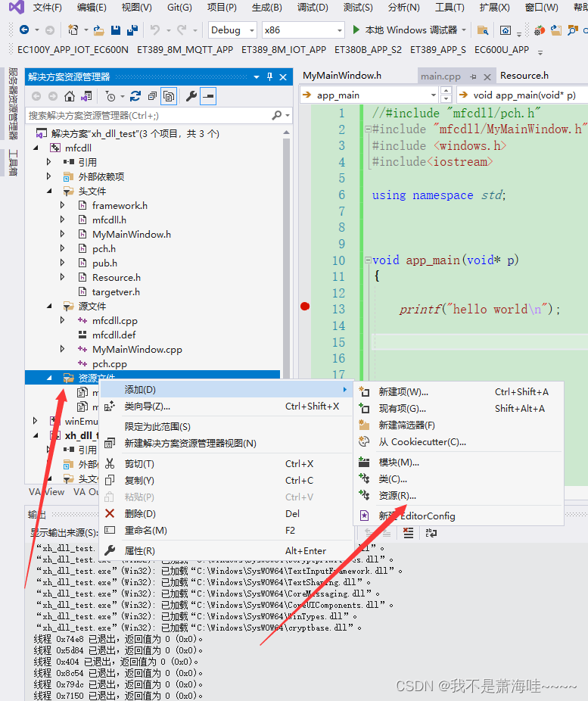The width and height of the screenshot is (588, 701).
Task: Collapse the 源文件 folder node
Action: [49, 307]
